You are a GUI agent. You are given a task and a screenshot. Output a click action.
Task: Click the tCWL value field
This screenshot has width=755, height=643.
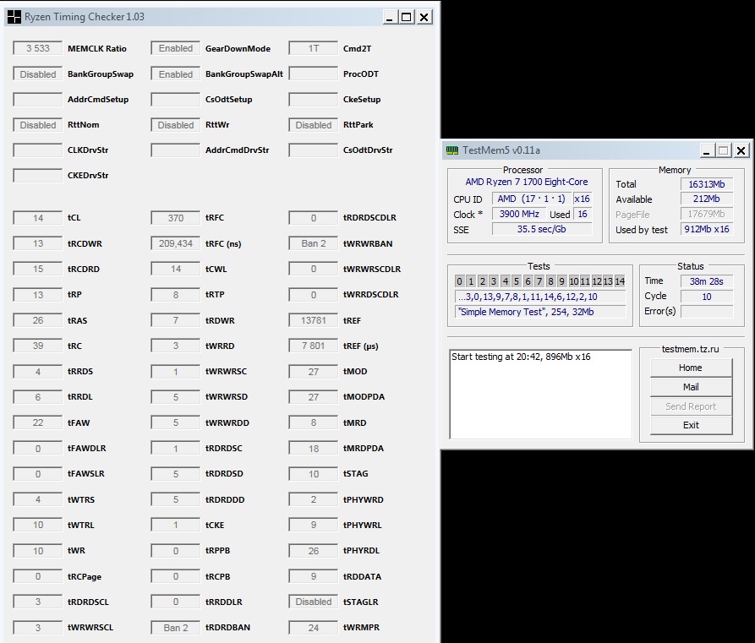point(175,269)
